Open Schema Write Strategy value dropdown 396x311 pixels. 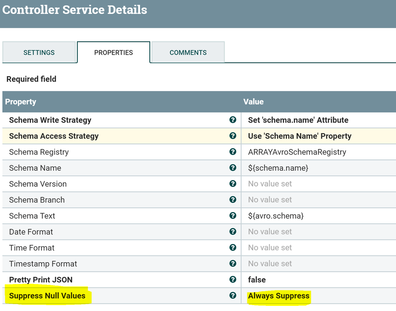click(x=298, y=120)
